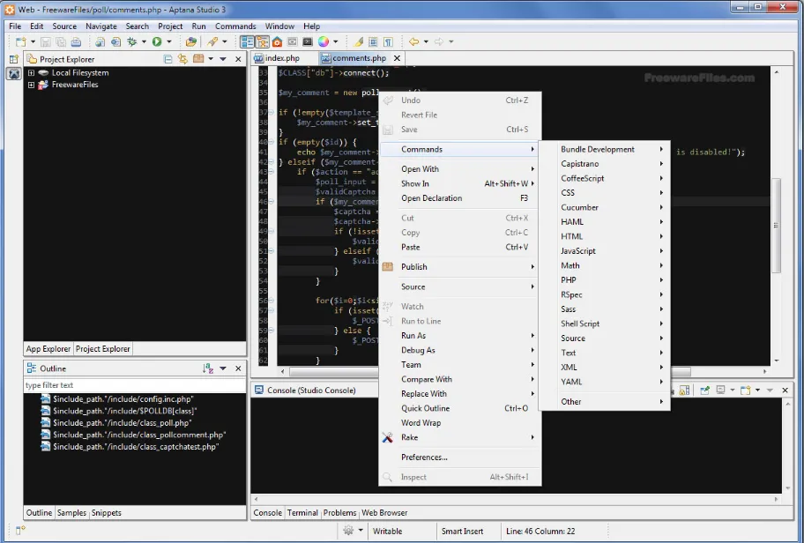The image size is (804, 543).
Task: Close the comments.php editor tab
Action: click(397, 58)
